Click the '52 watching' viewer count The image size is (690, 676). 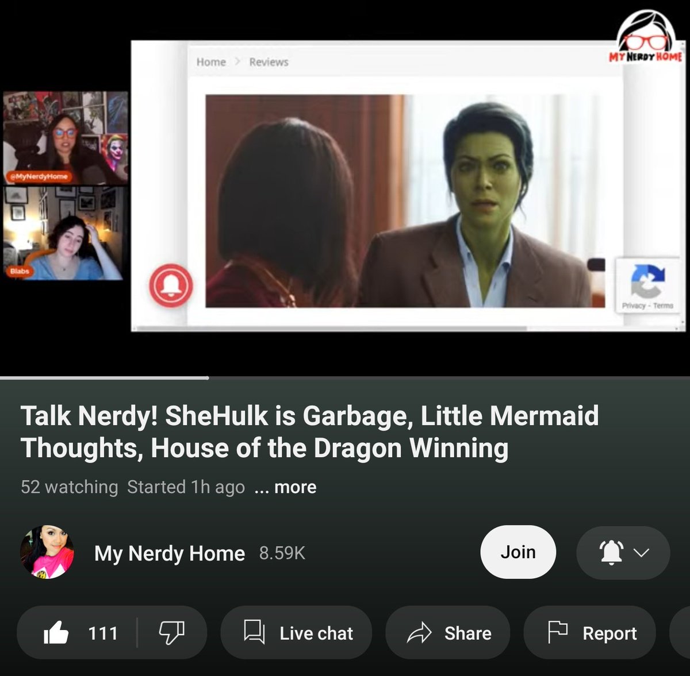click(69, 487)
